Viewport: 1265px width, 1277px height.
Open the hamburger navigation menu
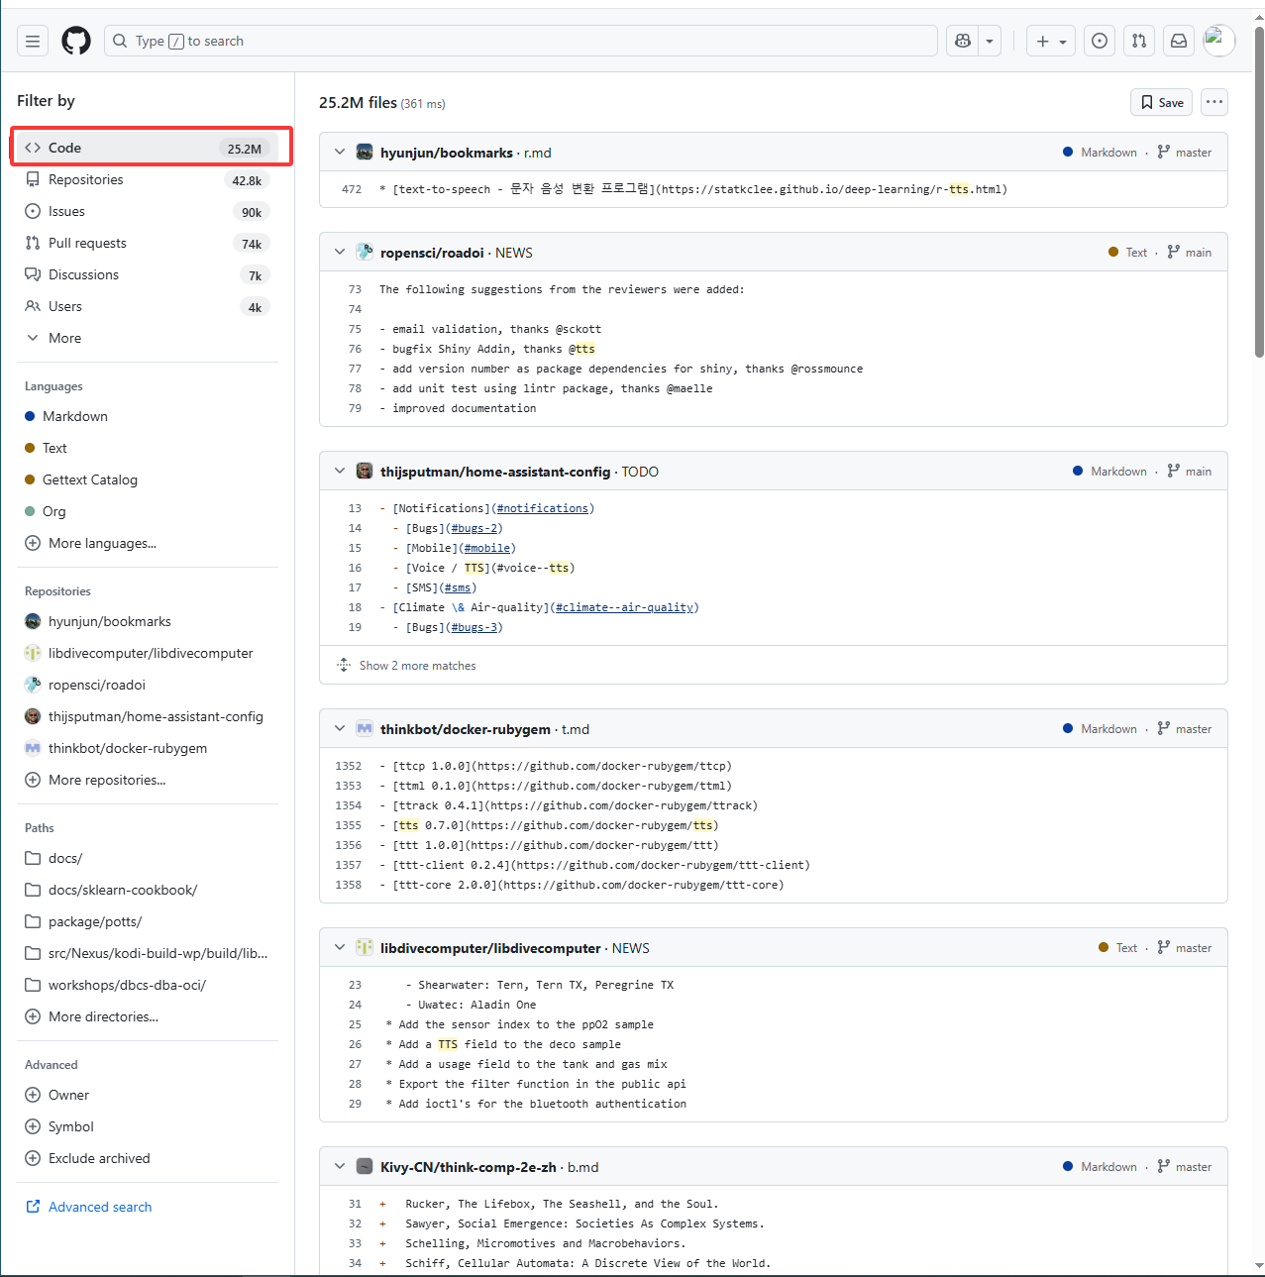33,41
